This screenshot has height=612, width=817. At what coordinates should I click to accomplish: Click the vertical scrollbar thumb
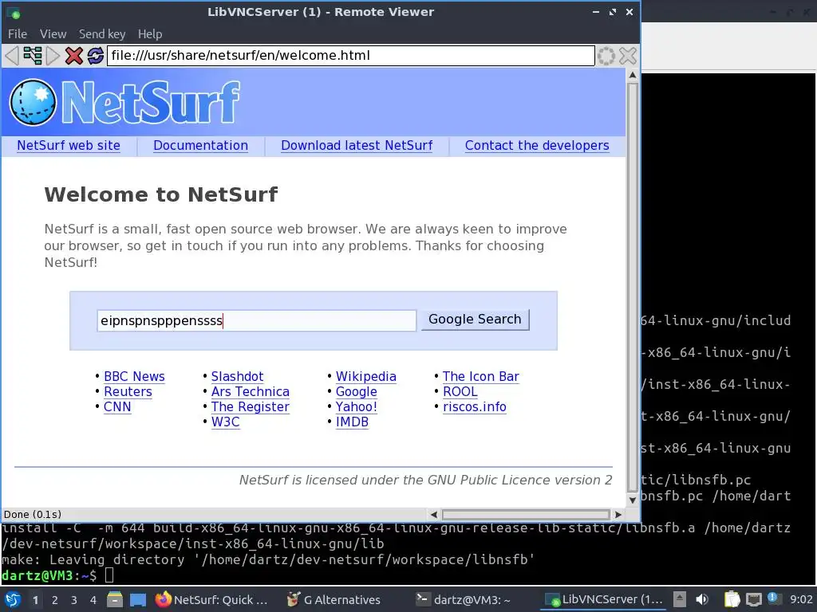click(x=633, y=287)
